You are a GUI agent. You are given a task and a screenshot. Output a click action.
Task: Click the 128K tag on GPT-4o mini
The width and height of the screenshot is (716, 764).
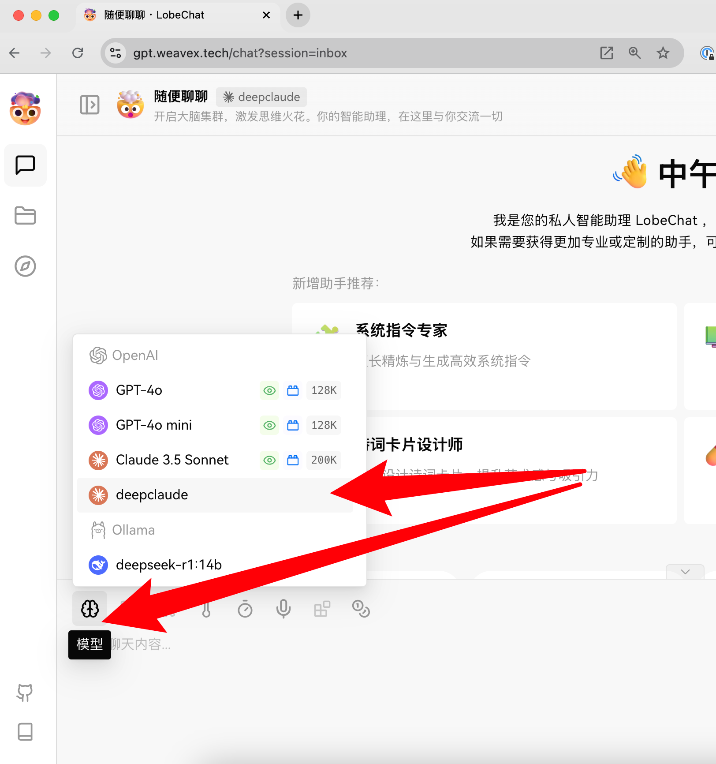[324, 425]
